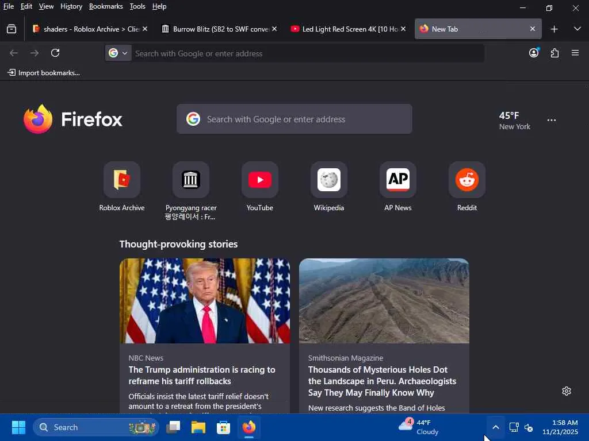Viewport: 589px width, 441px height.
Task: Open Microsoft Store from taskbar
Action: point(224,427)
